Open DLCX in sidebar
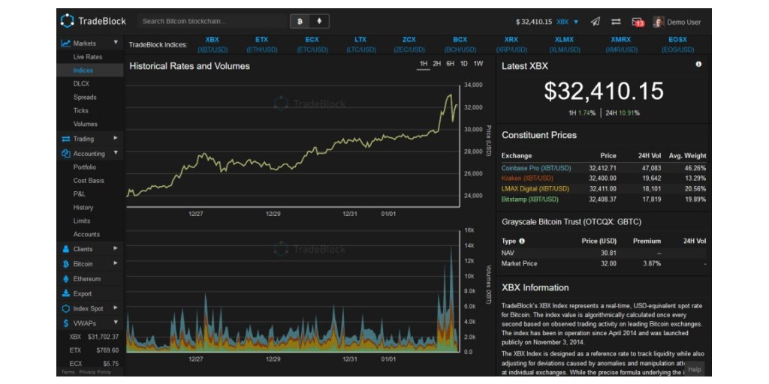769x384 pixels. [81, 84]
